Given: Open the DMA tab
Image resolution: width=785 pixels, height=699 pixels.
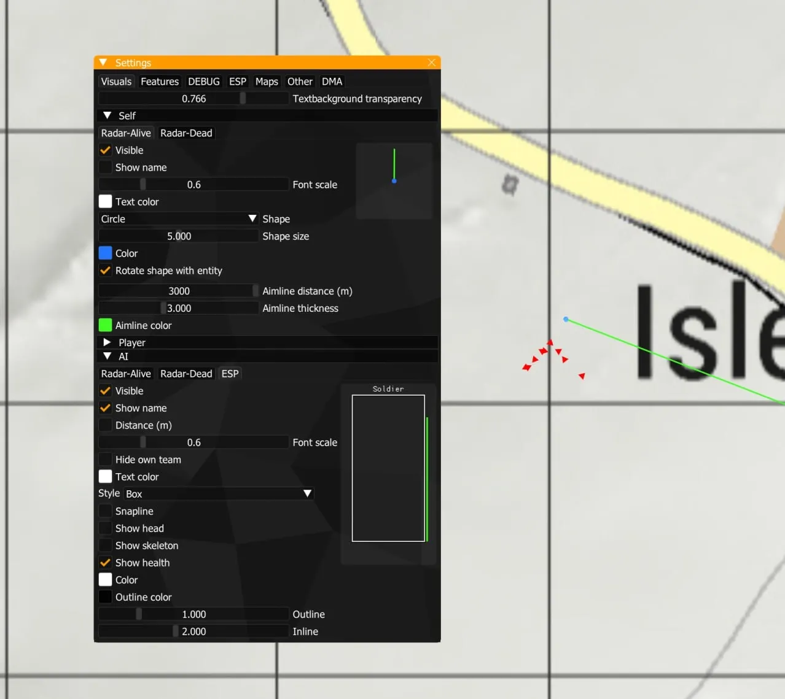Looking at the screenshot, I should point(332,82).
